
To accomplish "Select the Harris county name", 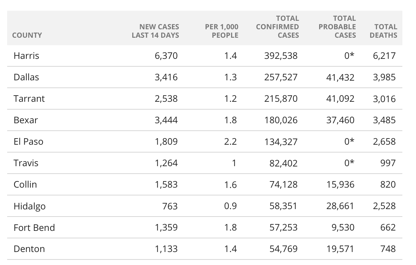I will click(x=26, y=56).
